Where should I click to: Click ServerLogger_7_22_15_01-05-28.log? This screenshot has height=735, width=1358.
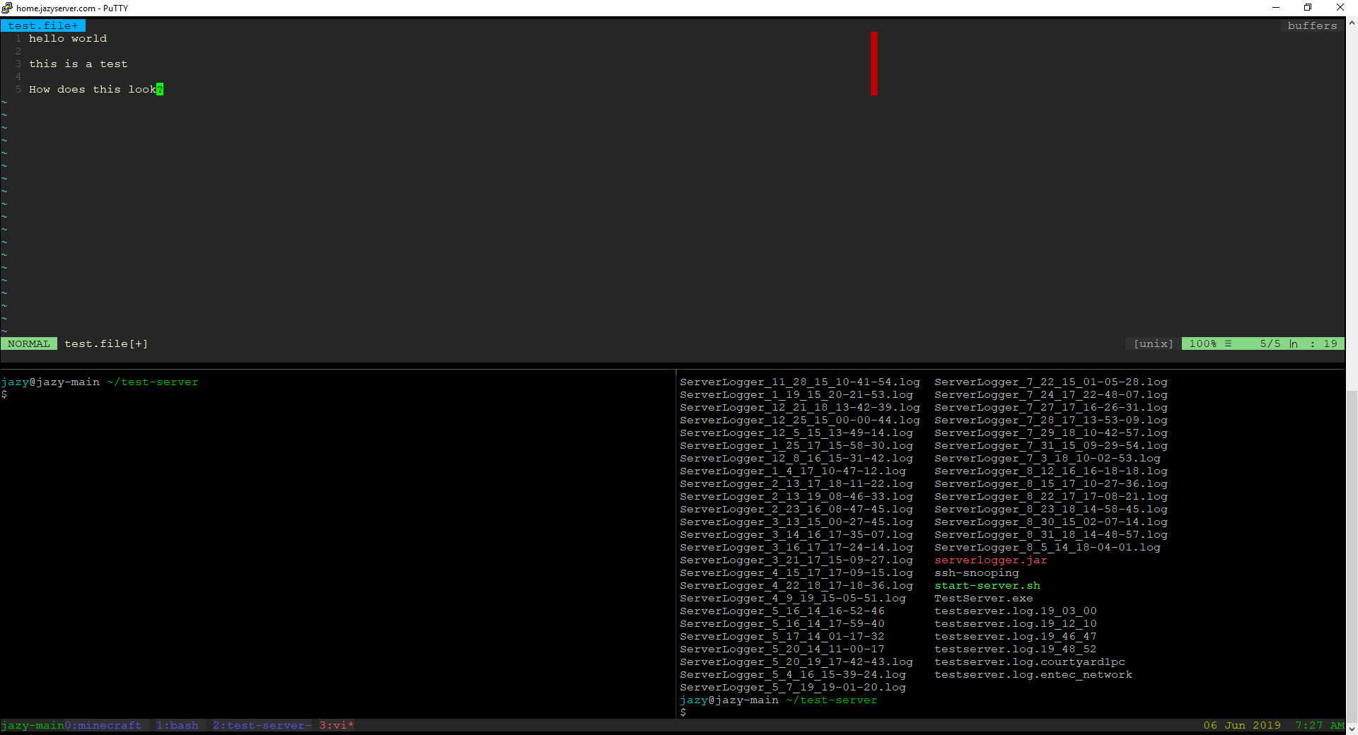tap(1051, 382)
